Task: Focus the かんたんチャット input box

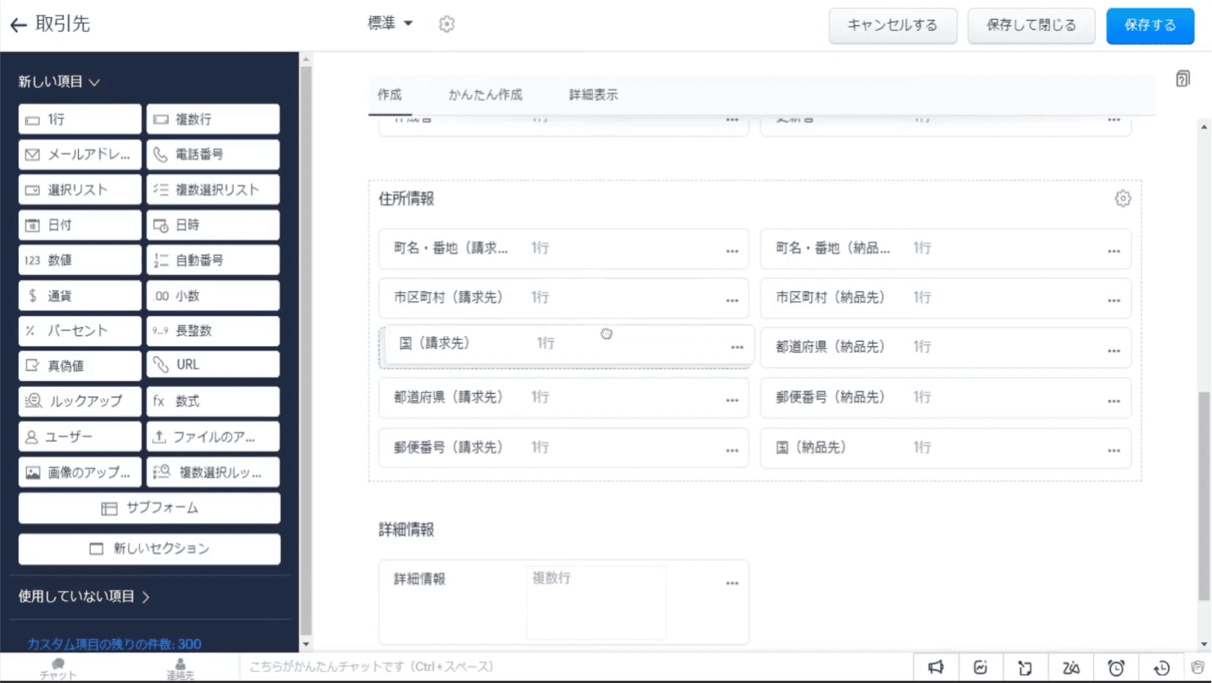Action: tap(575, 667)
